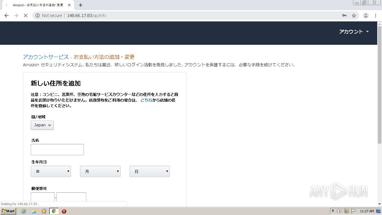
Task: Click the network tray icon
Action: [346, 211]
